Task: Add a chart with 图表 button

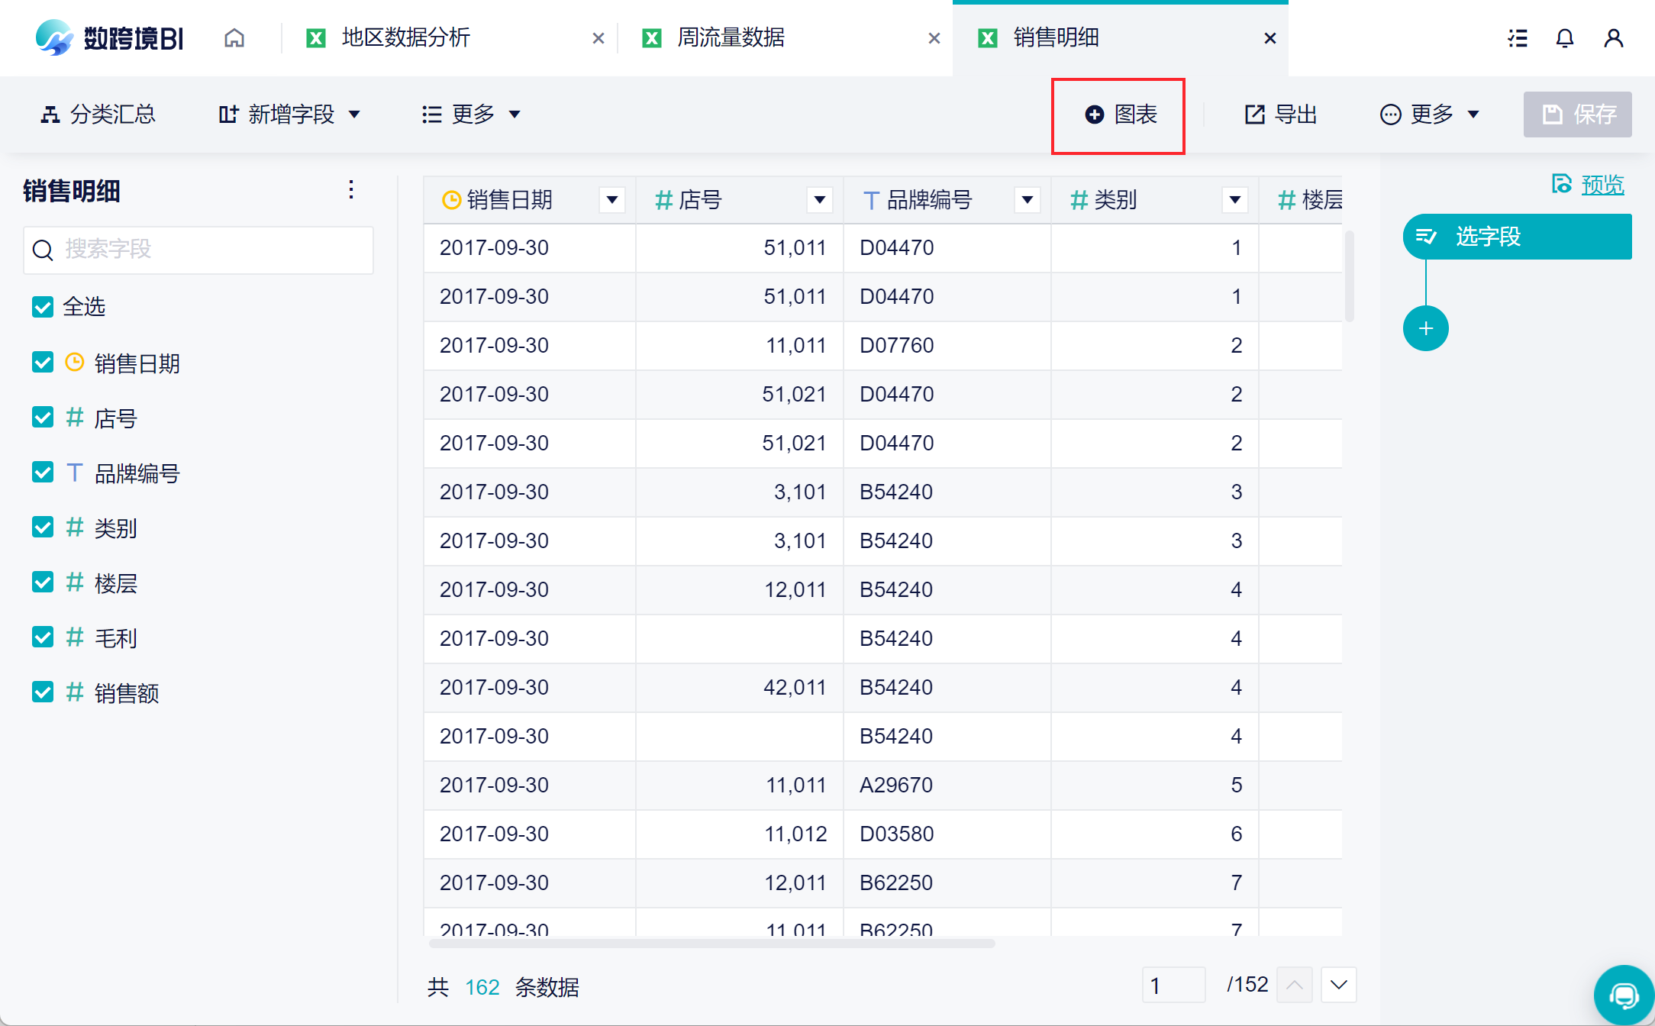Action: tap(1121, 115)
